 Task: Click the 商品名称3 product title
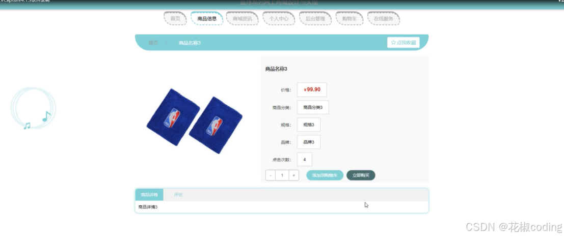coord(276,69)
